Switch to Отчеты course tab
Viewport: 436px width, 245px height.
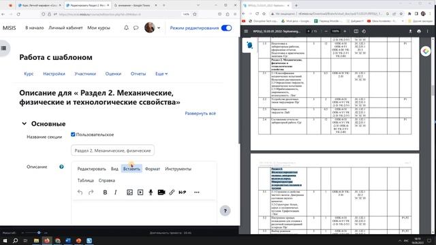click(x=138, y=74)
